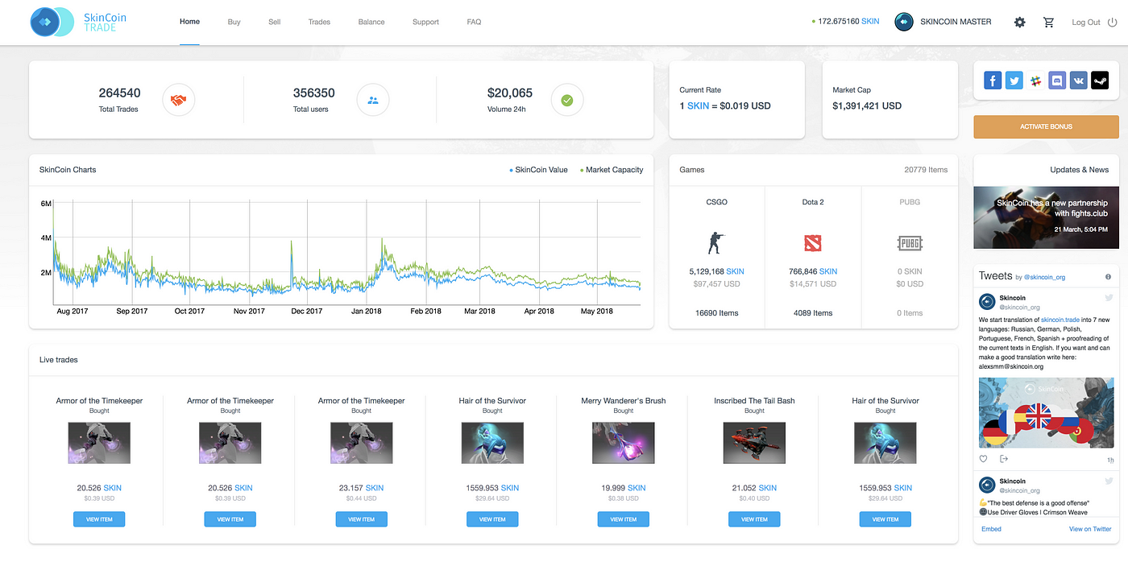Open the FAQ menu item
The width and height of the screenshot is (1128, 566).
click(x=474, y=22)
